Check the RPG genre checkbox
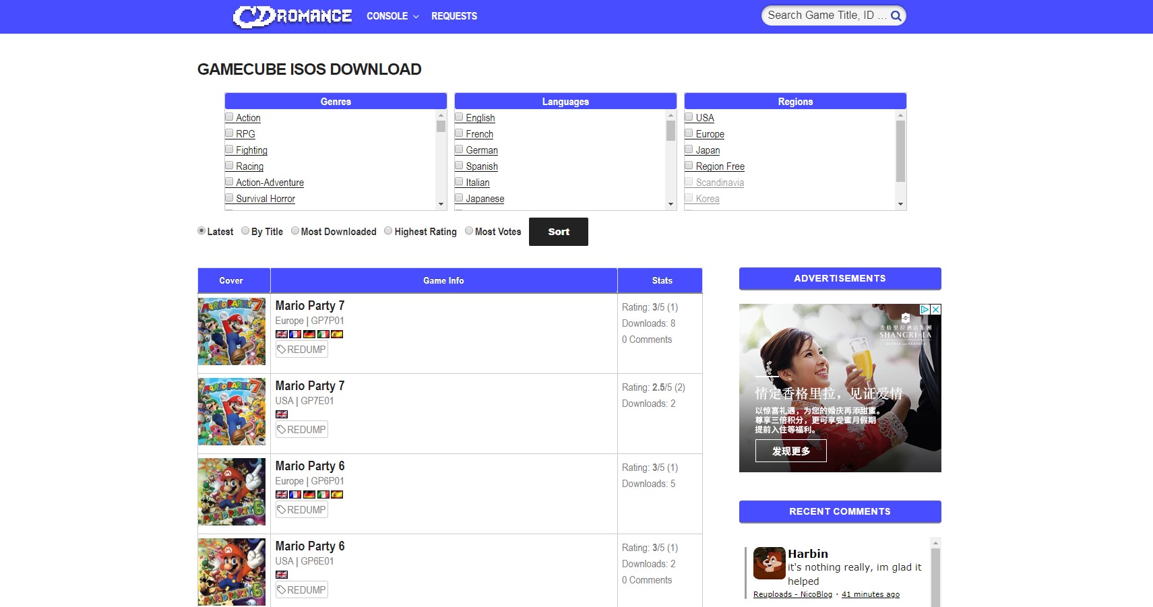Viewport: 1153px width, 607px height. pos(229,133)
